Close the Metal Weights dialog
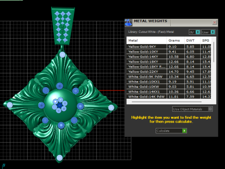The height and width of the screenshot is (169, 225). [x=215, y=23]
